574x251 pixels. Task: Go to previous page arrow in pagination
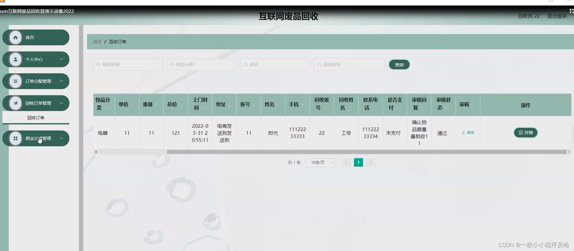click(346, 162)
